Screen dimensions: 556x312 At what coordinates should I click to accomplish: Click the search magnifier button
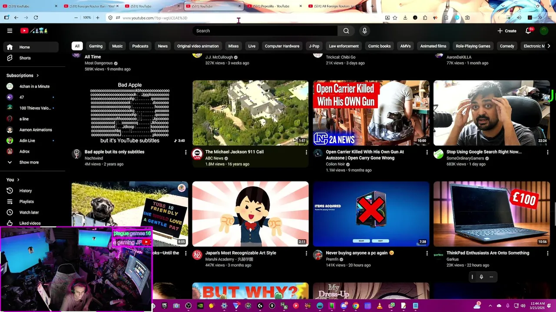346,31
